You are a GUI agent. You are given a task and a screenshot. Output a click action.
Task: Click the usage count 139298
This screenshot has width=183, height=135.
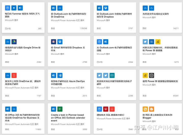pyautogui.click(x=84, y=28)
